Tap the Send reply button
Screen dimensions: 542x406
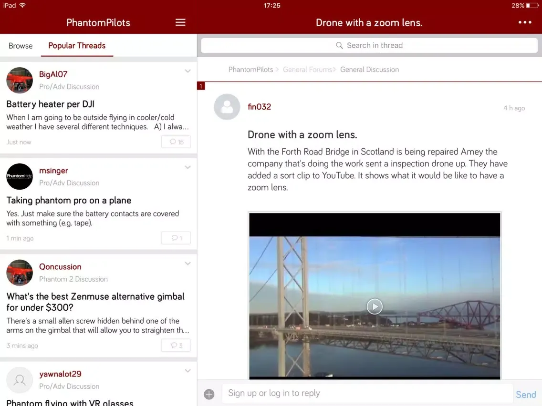click(526, 394)
